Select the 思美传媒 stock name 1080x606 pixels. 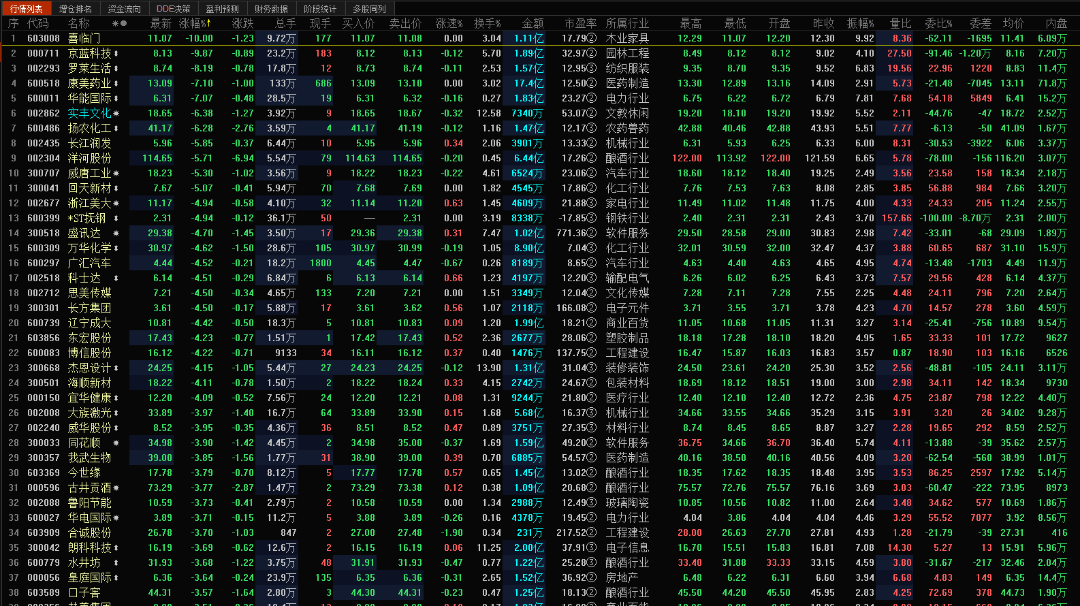click(x=89, y=293)
